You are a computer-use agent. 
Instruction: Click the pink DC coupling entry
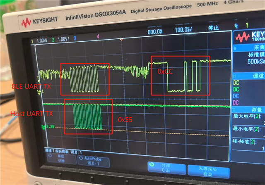point(236,102)
